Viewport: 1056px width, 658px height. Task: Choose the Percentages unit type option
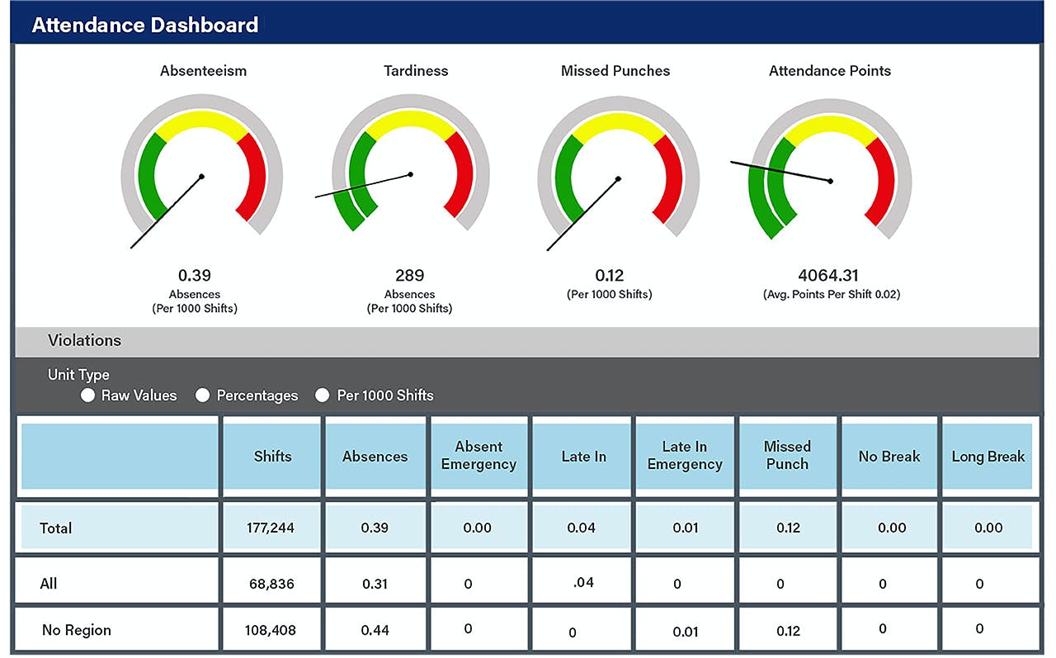coord(203,395)
